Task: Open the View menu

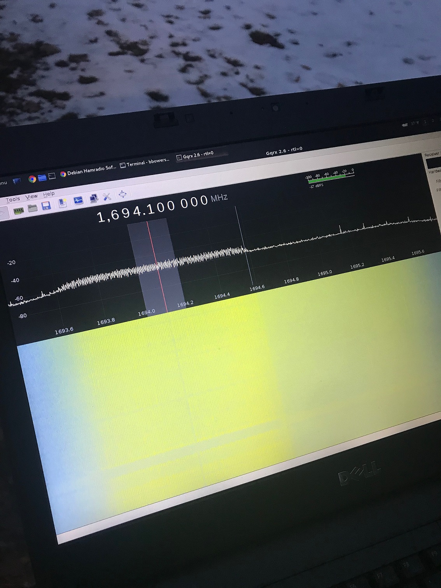Action: click(31, 196)
